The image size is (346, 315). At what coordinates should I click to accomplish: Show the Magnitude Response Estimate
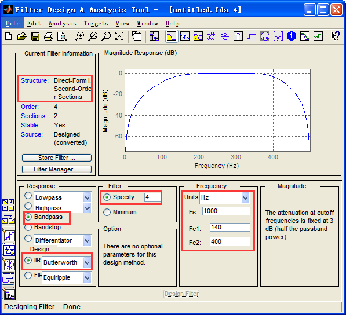pos(304,36)
